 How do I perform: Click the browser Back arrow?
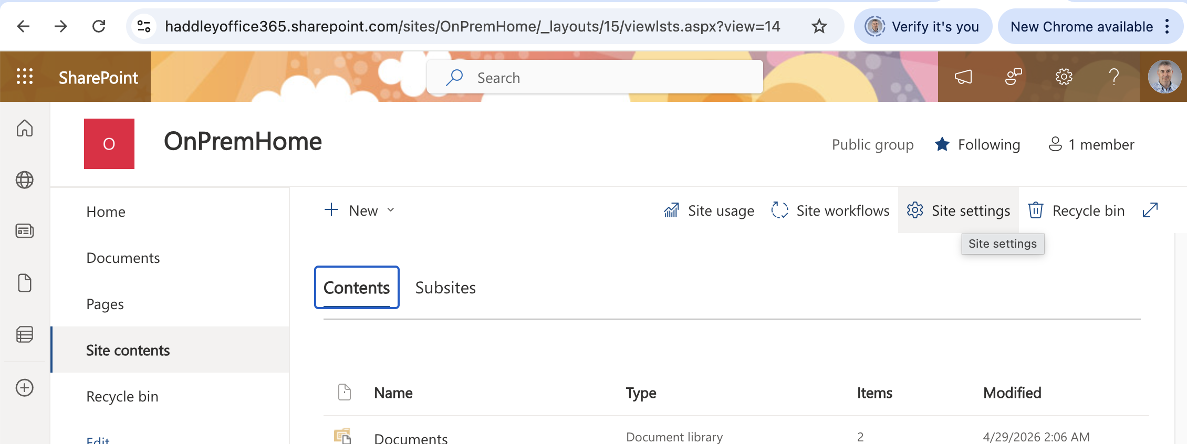[23, 26]
